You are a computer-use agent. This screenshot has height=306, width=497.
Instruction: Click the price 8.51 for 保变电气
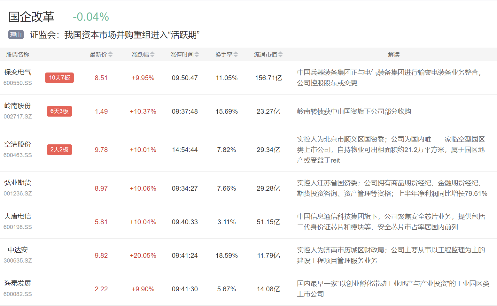[x=101, y=78]
